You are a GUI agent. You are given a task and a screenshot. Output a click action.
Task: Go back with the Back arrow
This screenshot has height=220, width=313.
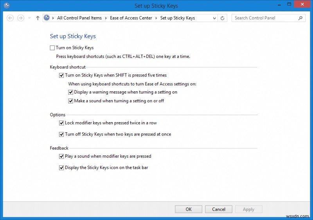(x=10, y=18)
